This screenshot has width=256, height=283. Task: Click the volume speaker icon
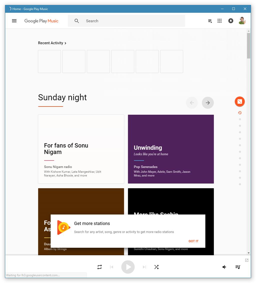(x=224, y=267)
